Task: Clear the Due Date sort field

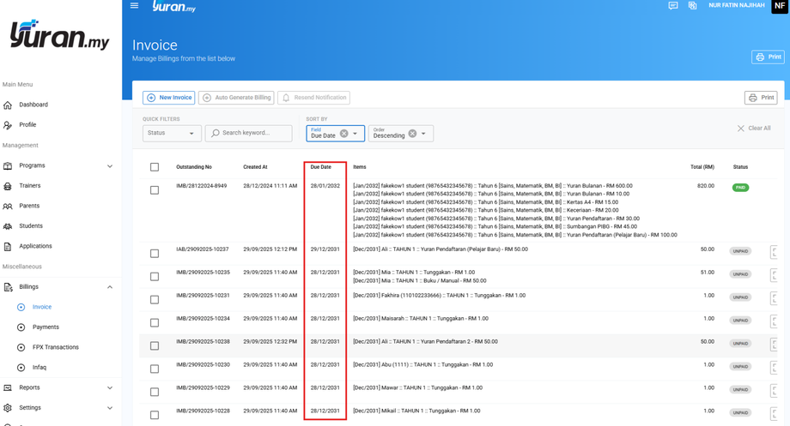Action: (x=344, y=134)
